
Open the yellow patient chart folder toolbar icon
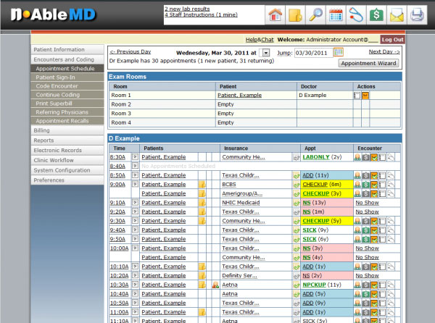click(295, 14)
